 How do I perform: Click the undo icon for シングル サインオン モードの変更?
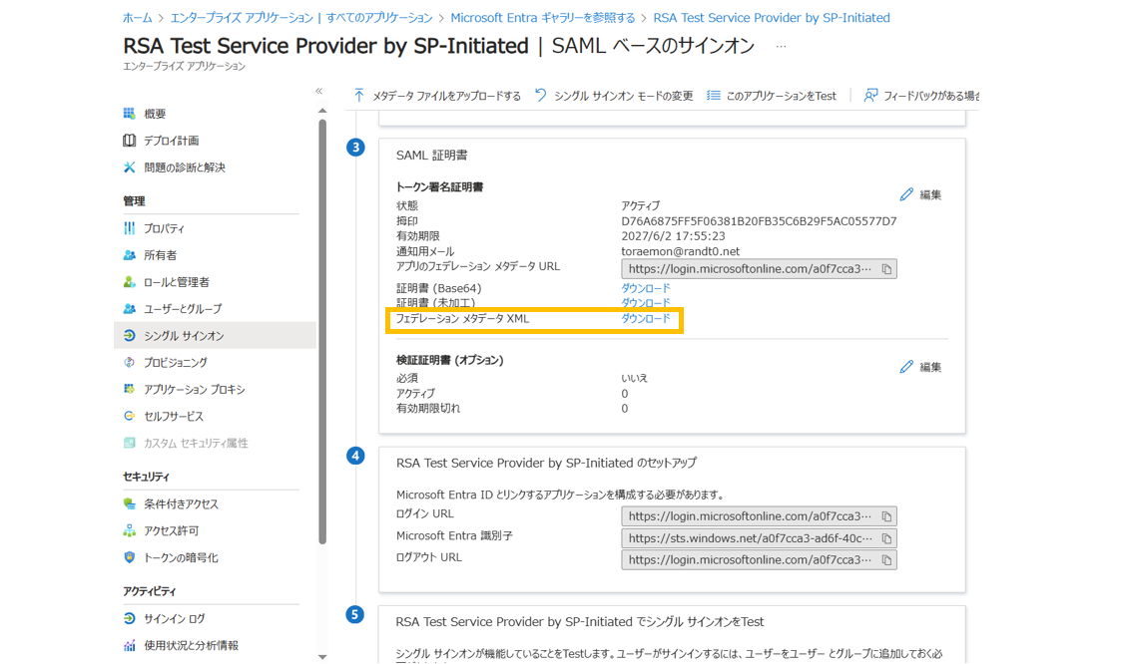pos(541,95)
